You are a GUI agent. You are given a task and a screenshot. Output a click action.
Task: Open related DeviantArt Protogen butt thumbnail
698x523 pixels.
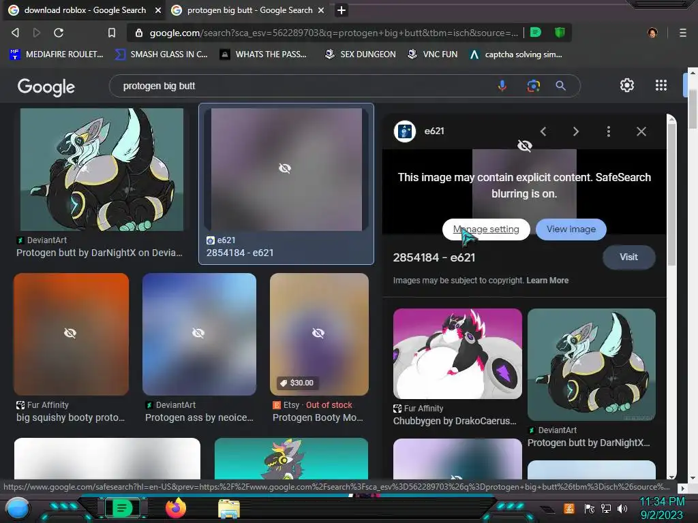pos(592,364)
